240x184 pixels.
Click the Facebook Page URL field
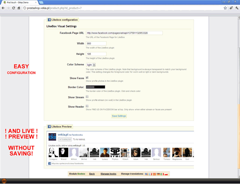(124, 33)
